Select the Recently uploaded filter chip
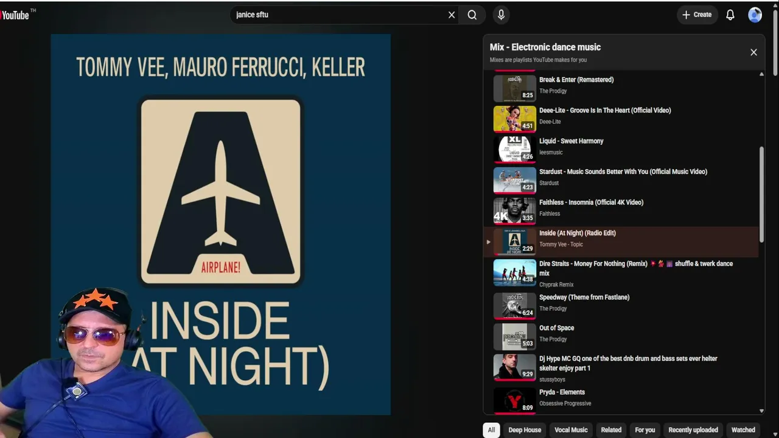The width and height of the screenshot is (779, 438). pos(693,430)
